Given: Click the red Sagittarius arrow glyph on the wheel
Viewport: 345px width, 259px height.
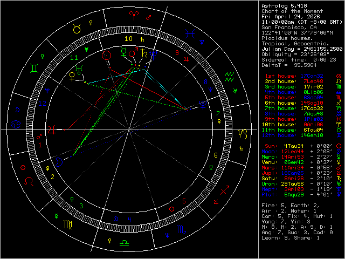Looking at the screenshot, I should pos(225,190).
